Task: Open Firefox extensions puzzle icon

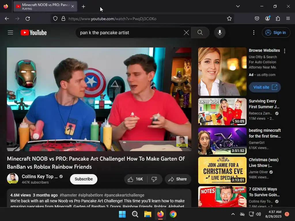Action: (x=278, y=19)
